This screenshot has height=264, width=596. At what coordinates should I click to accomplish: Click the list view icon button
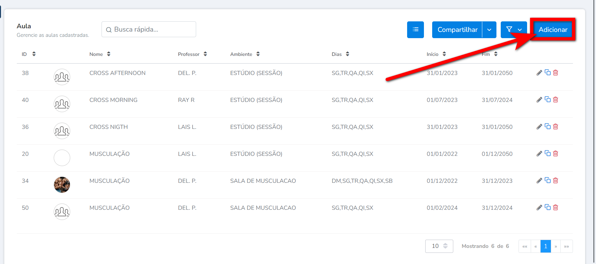pyautogui.click(x=415, y=30)
